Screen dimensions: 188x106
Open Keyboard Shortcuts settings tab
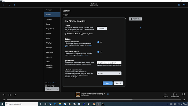point(52,66)
